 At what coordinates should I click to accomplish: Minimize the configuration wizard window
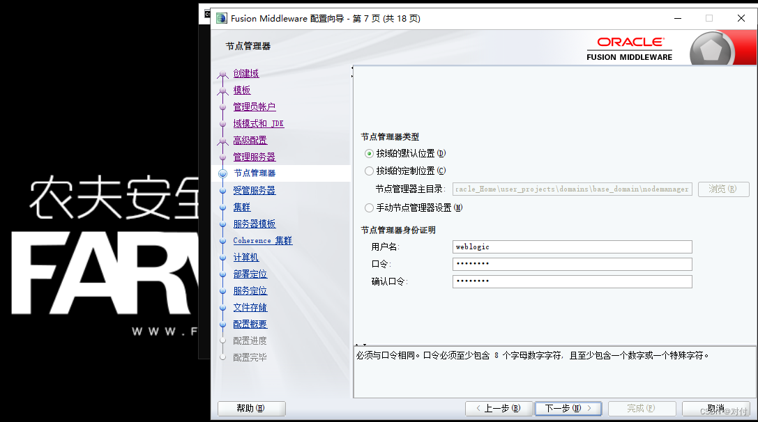point(678,18)
